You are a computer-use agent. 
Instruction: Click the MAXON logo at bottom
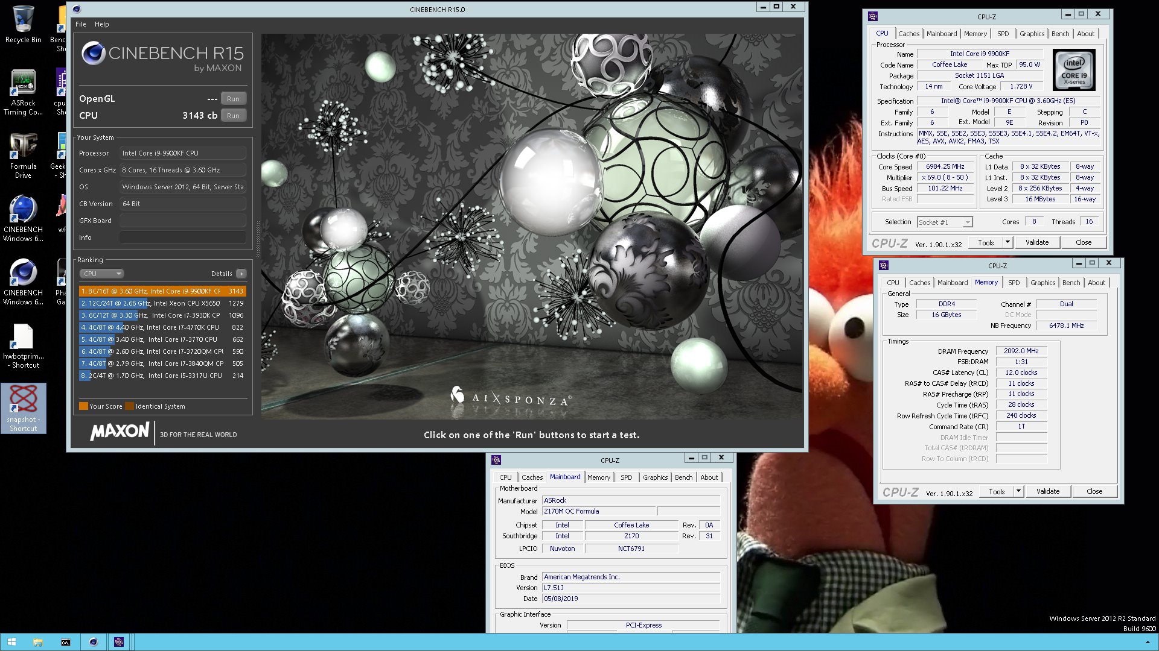(x=120, y=432)
